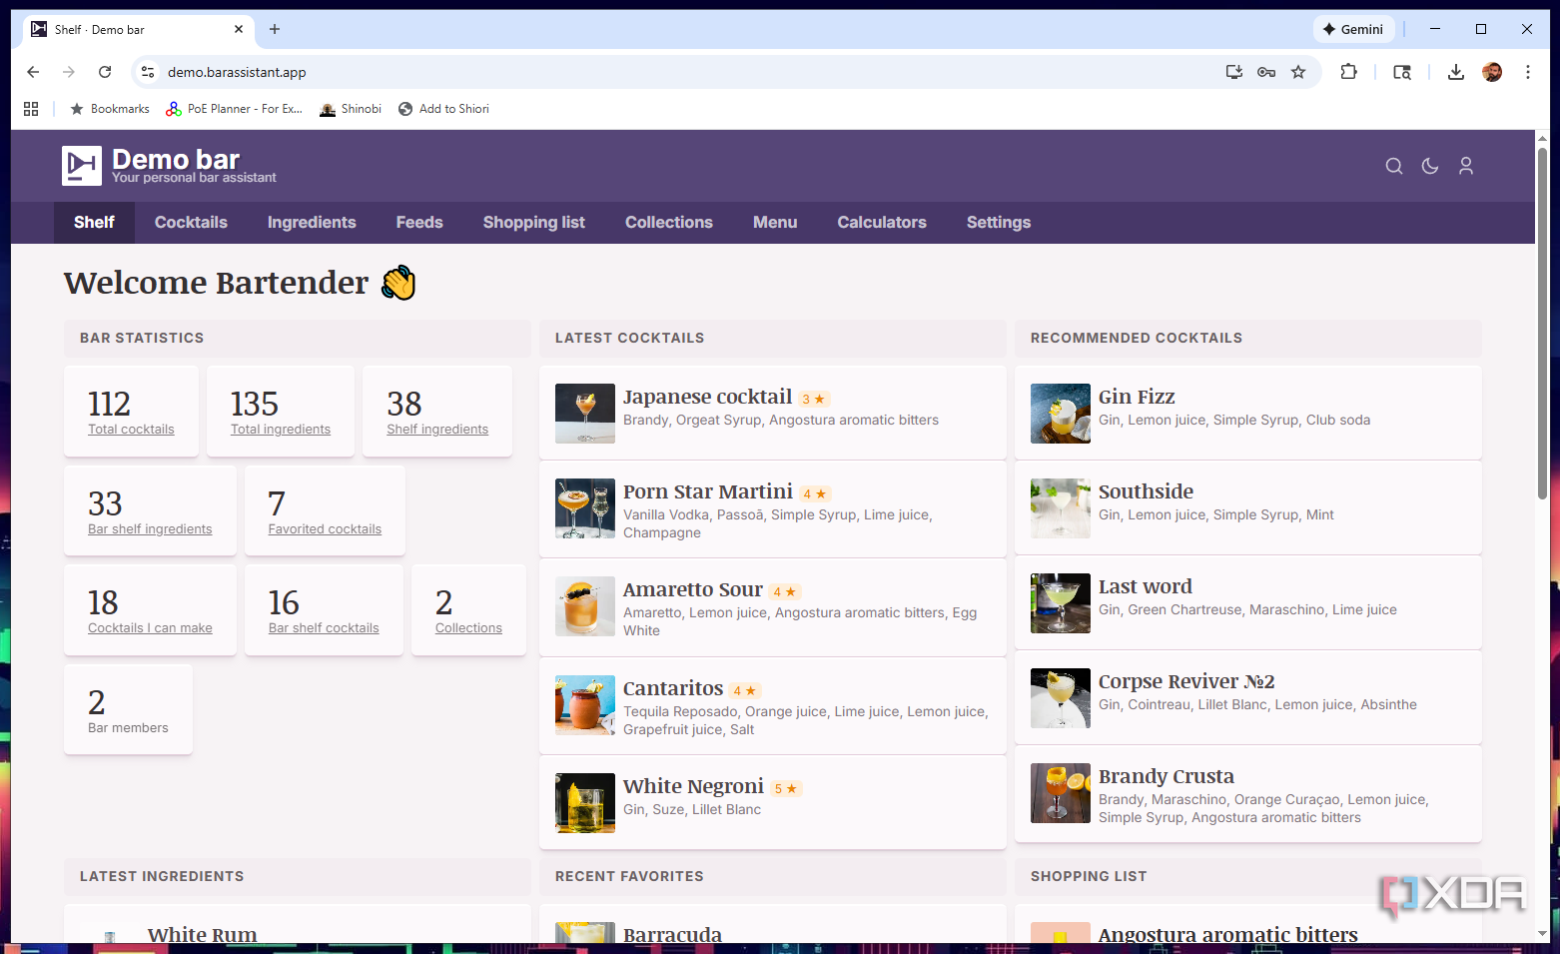Close the Shelf Demo bar tab
This screenshot has width=1560, height=954.
pyautogui.click(x=239, y=29)
